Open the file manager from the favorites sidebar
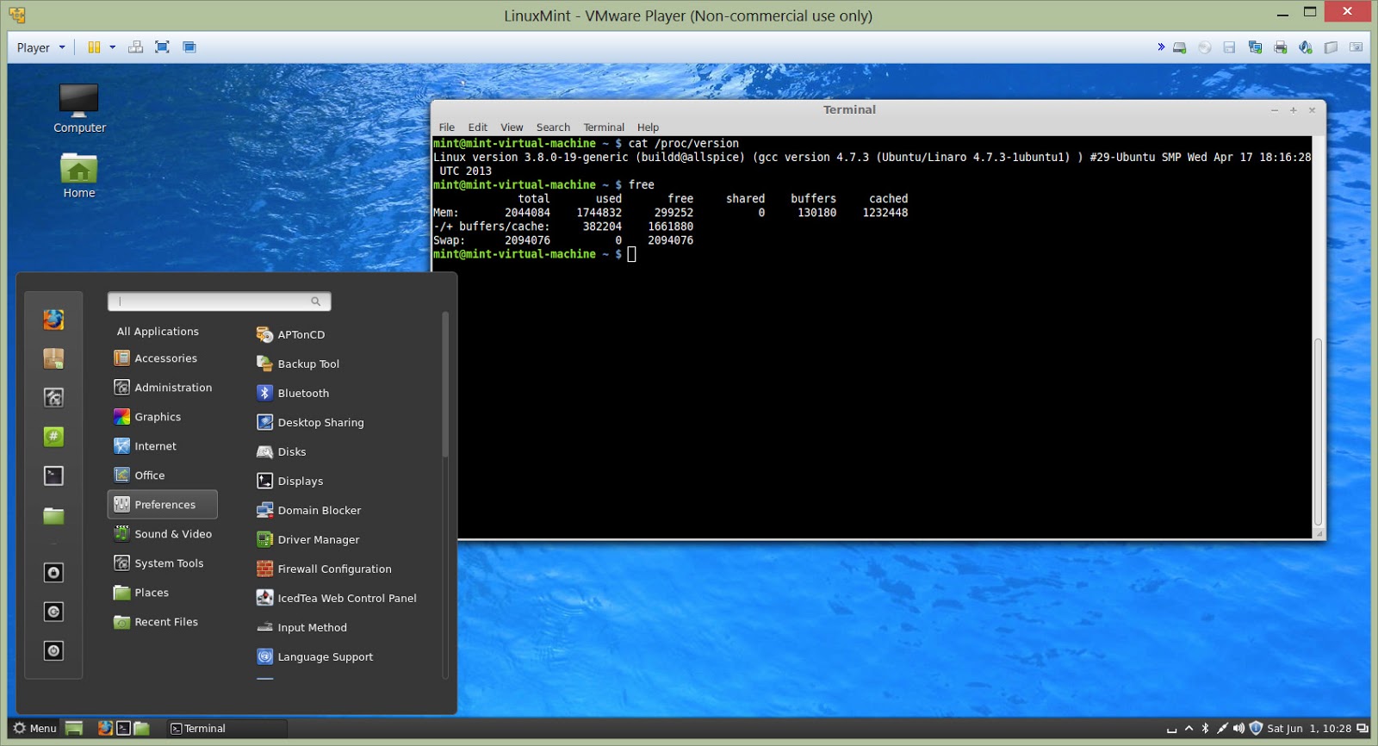Image resolution: width=1378 pixels, height=746 pixels. pos(53,515)
